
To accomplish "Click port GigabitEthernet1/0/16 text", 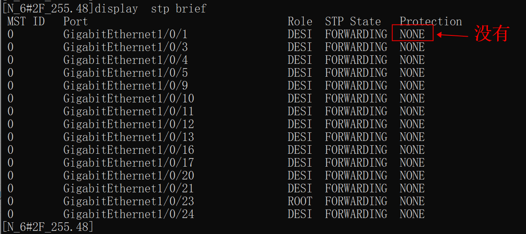I will [x=128, y=150].
